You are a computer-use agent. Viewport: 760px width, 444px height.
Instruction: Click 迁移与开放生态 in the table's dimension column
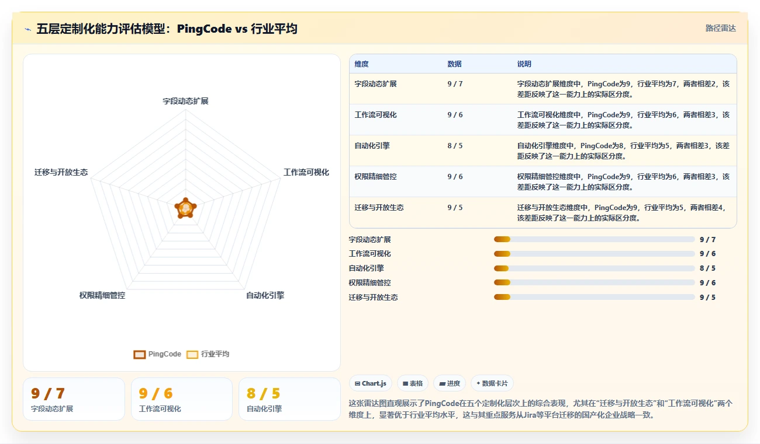379,208
